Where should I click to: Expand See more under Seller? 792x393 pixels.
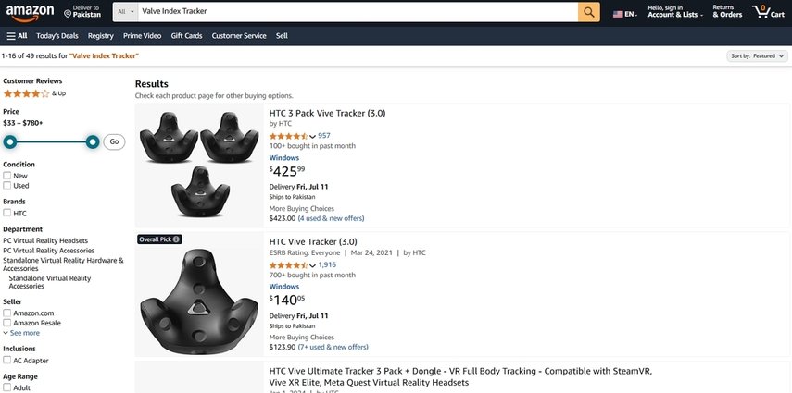click(x=21, y=333)
